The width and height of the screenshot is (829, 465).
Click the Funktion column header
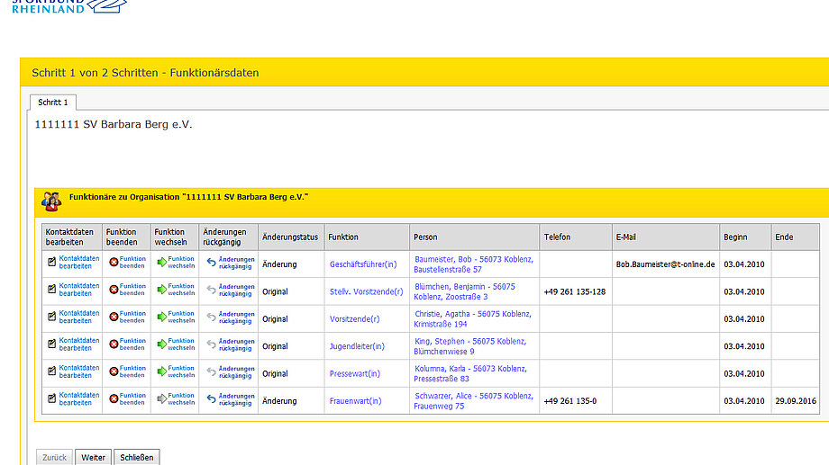[343, 237]
